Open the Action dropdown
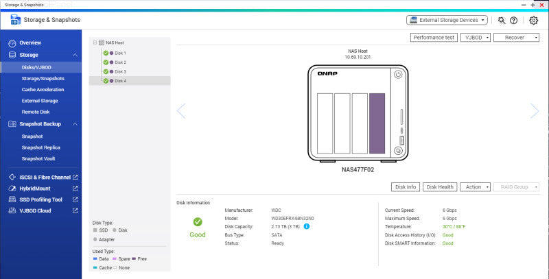This screenshot has height=279, width=549. coord(475,187)
